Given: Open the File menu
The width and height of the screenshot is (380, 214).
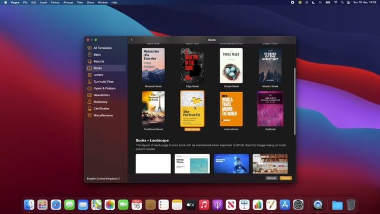Looking at the screenshot, I should click(25, 2).
